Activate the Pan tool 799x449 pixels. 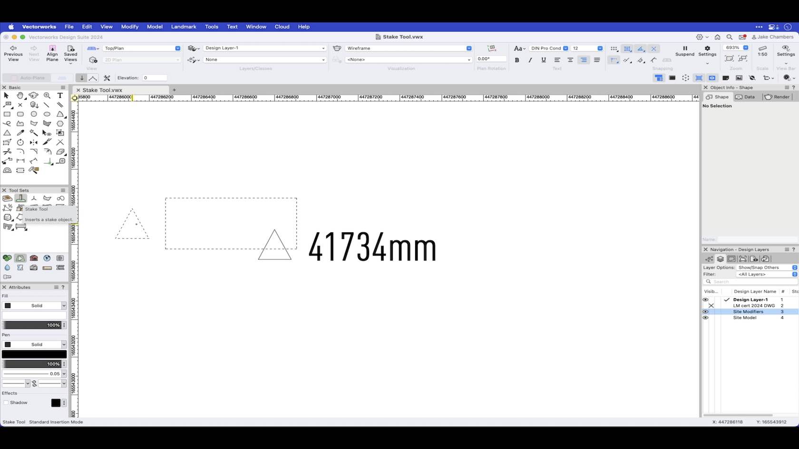(x=20, y=96)
